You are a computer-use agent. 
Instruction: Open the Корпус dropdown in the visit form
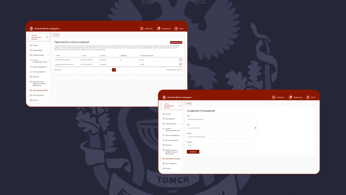222,137
